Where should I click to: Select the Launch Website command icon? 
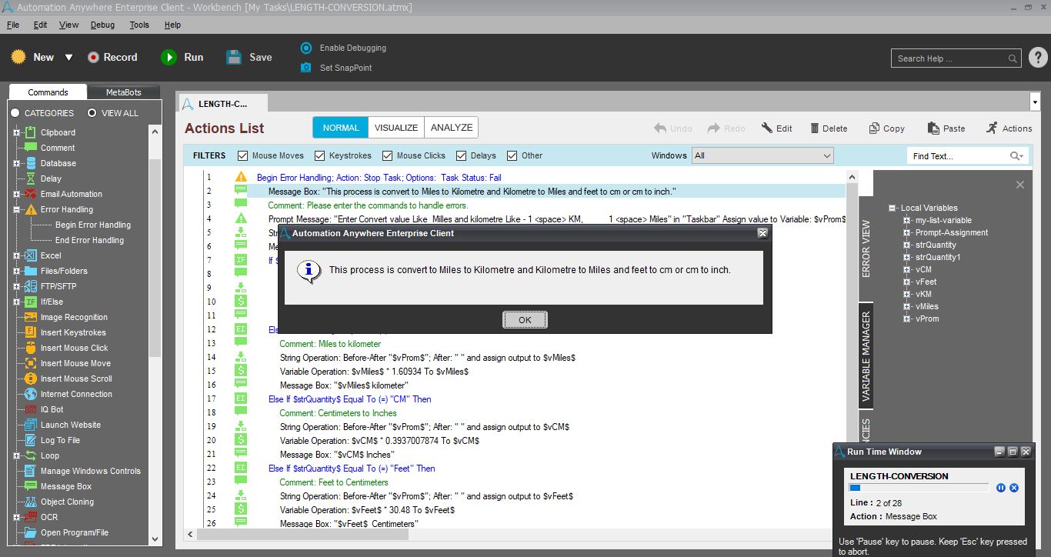point(31,425)
